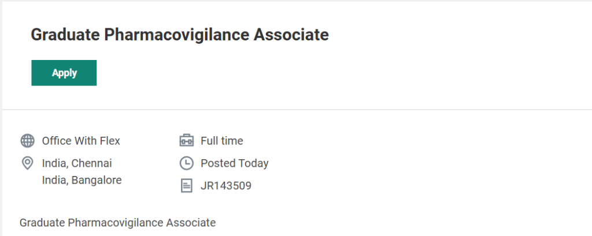This screenshot has height=236, width=592.
Task: Click the word Associate in the bottom description
Action: point(191,222)
